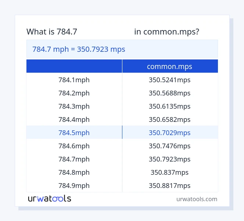Click the 350.6135mps value
244x221 pixels.
coord(169,106)
